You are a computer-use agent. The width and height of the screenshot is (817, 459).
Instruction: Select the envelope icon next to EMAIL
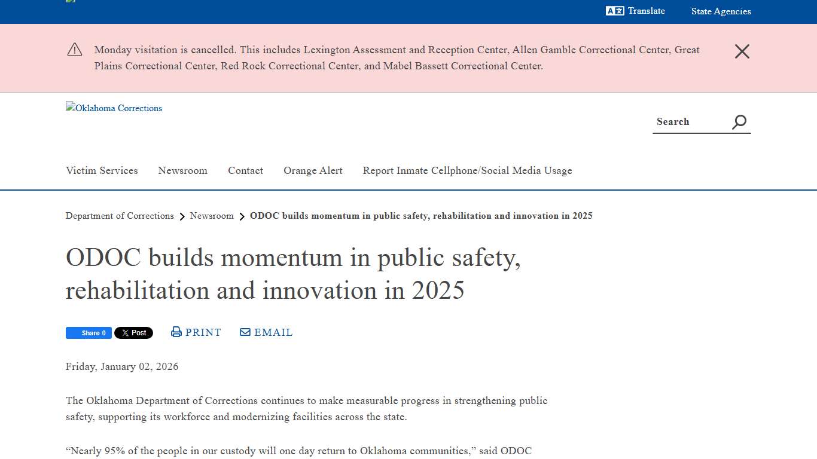245,332
